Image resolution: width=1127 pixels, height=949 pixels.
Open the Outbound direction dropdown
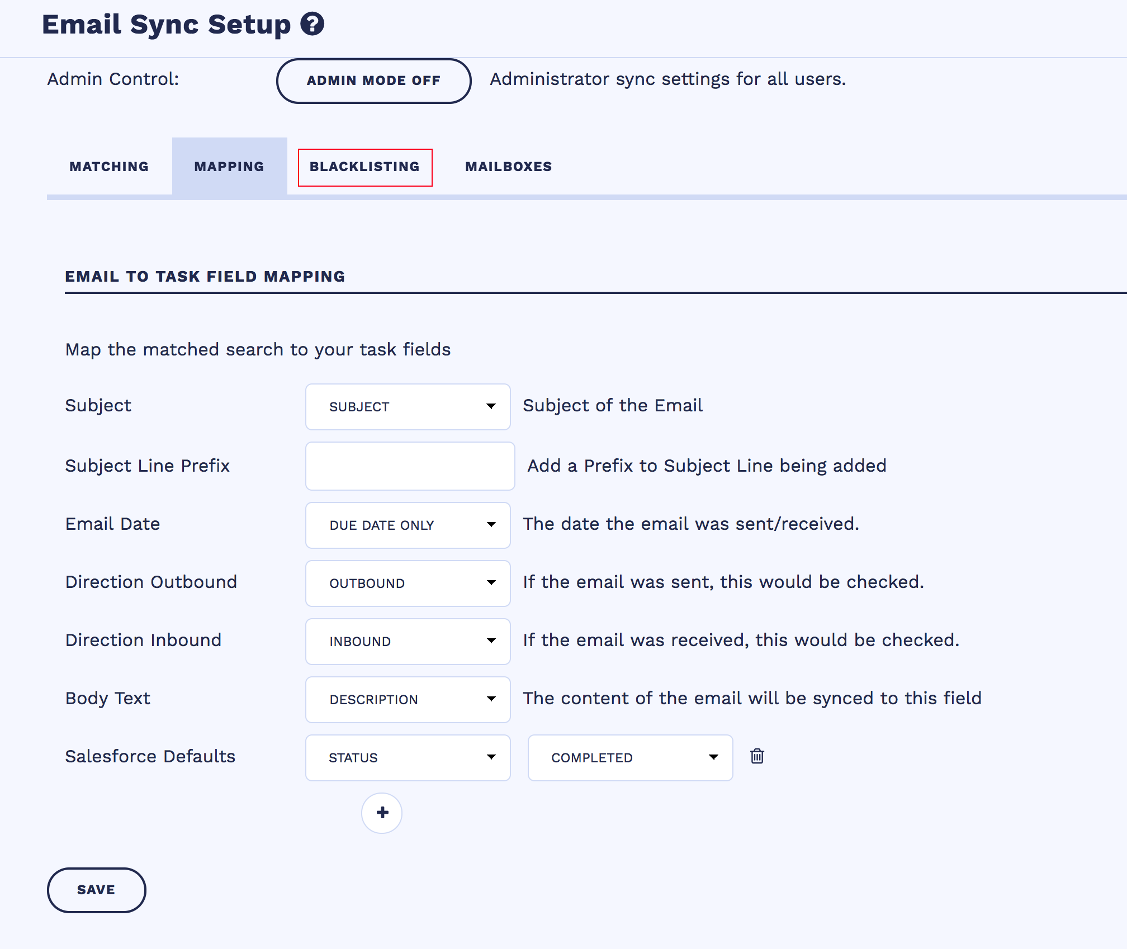coord(408,583)
